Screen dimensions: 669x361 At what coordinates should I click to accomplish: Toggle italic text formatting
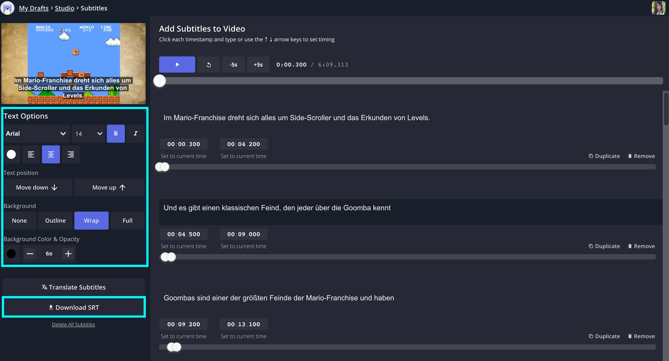135,134
